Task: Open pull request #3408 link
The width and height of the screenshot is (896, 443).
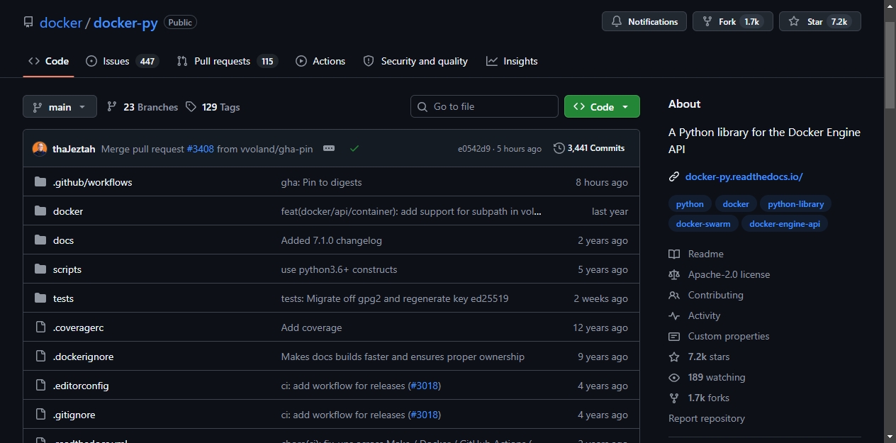Action: [201, 149]
